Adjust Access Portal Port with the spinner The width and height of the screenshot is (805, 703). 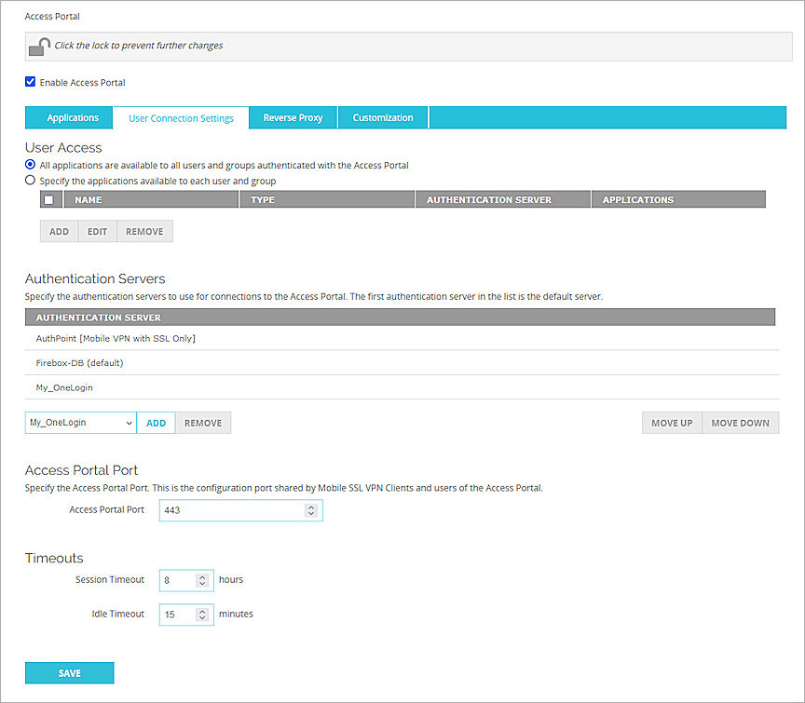coord(311,510)
